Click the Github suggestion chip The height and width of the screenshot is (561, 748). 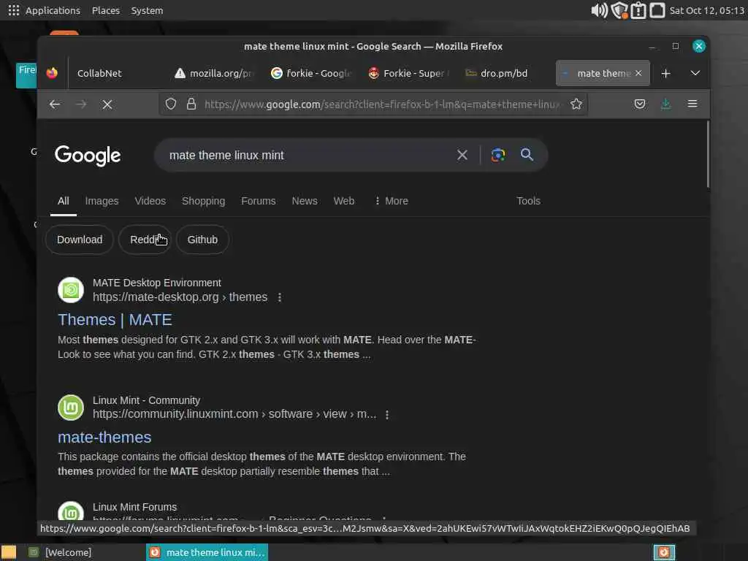[202, 240]
